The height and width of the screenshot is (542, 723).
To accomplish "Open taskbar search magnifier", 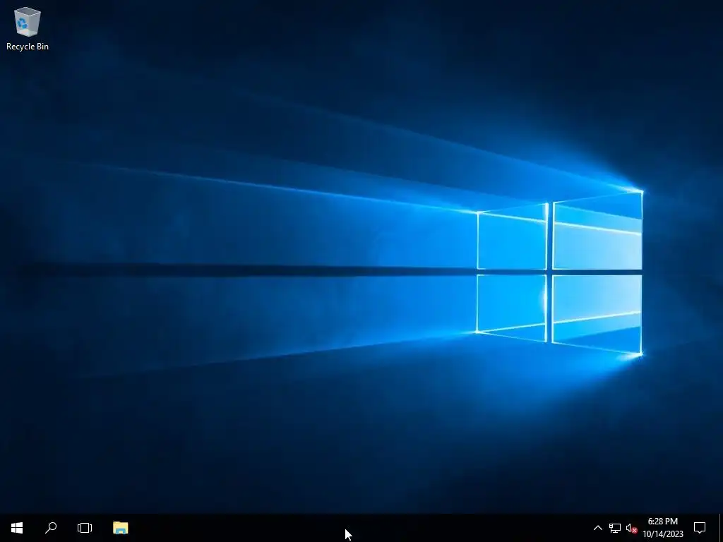I will coord(51,528).
